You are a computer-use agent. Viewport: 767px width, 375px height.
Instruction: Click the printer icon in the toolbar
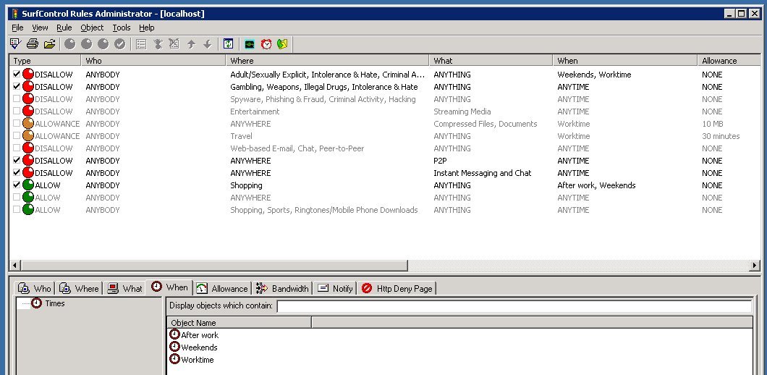[33, 44]
